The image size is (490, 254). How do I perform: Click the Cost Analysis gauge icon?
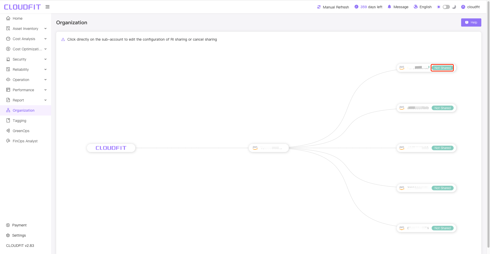pyautogui.click(x=8, y=39)
